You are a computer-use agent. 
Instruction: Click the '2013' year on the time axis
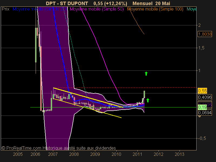180,154
